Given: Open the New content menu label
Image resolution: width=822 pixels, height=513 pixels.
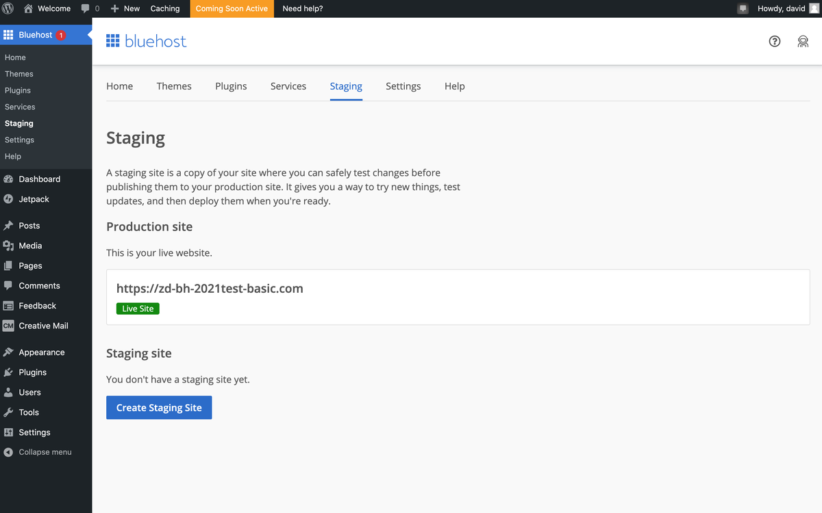Looking at the screenshot, I should 132,9.
